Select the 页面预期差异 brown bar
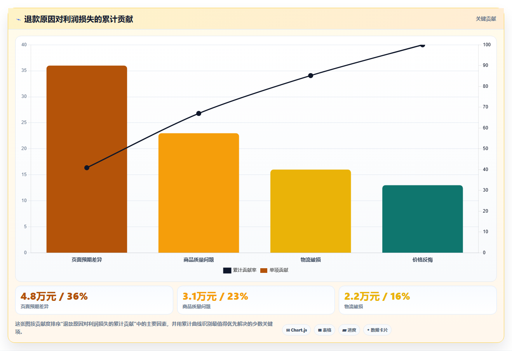The width and height of the screenshot is (512, 351). tap(87, 159)
